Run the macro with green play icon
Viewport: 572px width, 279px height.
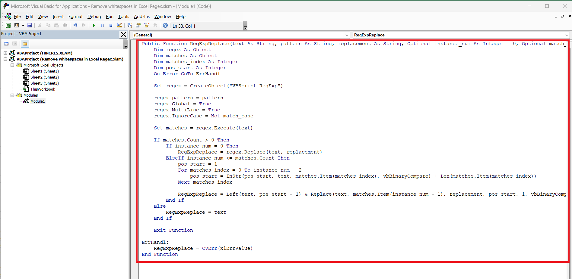point(94,26)
